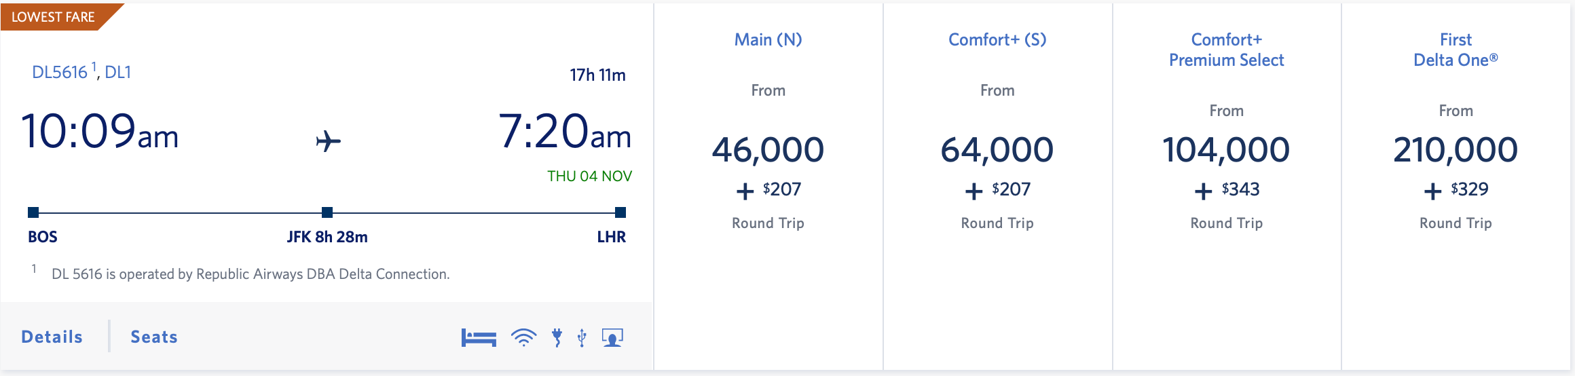The width and height of the screenshot is (1575, 376).
Task: Click the flat-bed seat amenity icon
Action: tap(479, 337)
